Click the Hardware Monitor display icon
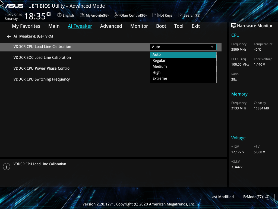Viewport: 278px width, 209px height. click(x=234, y=26)
